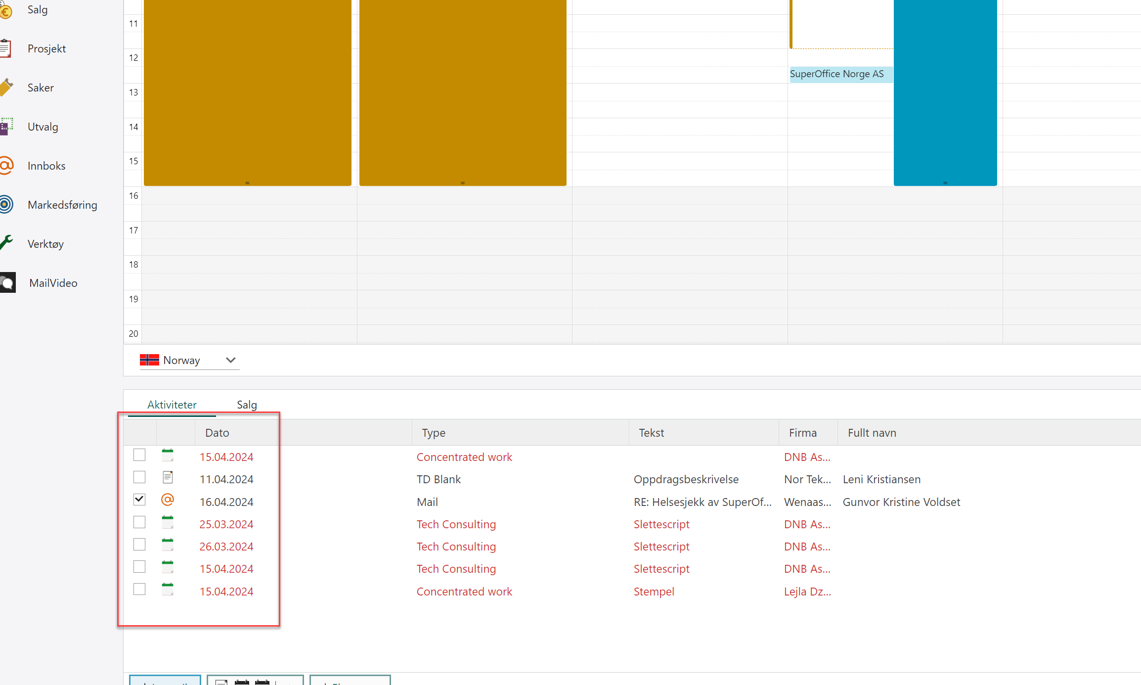Select the Aktiviteter tab
Screen dimensions: 1141x685
pos(172,405)
